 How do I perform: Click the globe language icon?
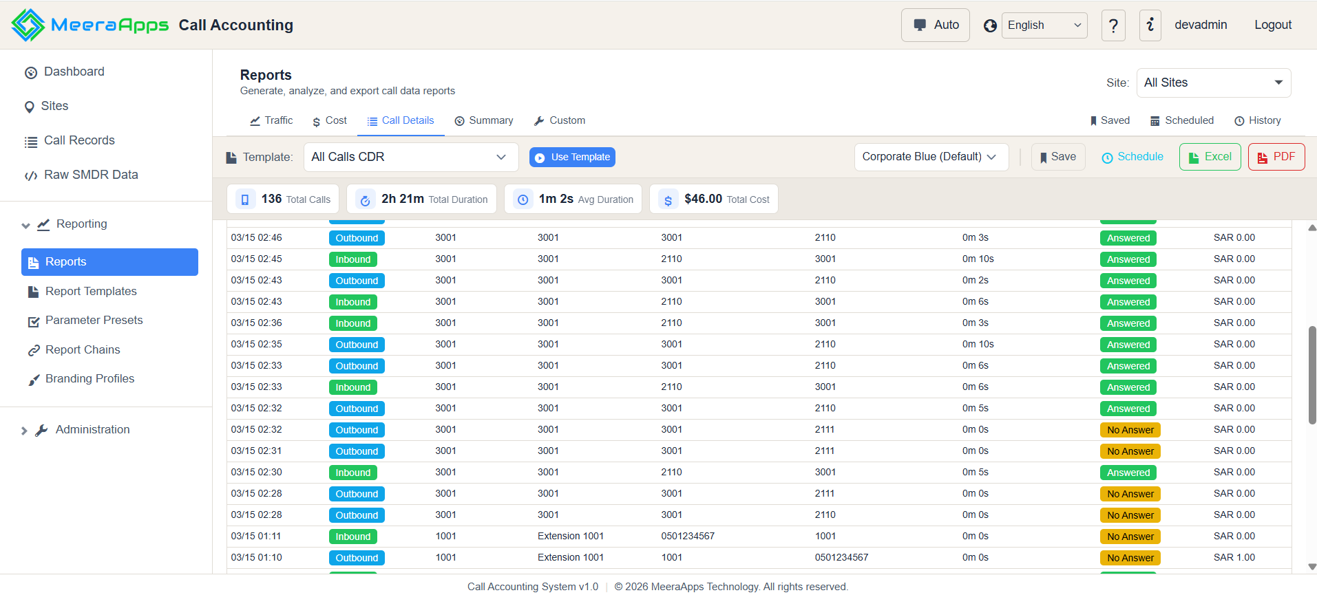point(990,25)
